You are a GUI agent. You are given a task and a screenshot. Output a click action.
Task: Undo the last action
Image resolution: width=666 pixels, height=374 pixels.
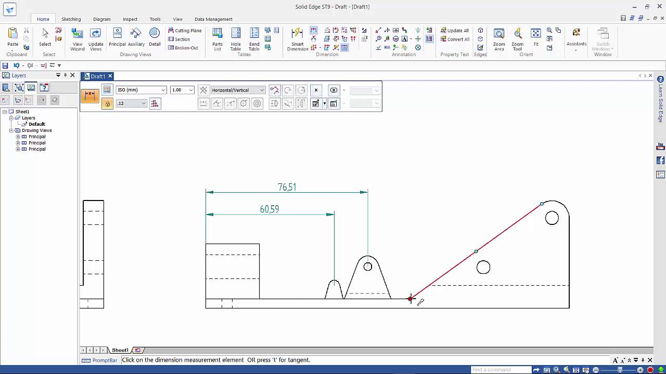(16, 65)
